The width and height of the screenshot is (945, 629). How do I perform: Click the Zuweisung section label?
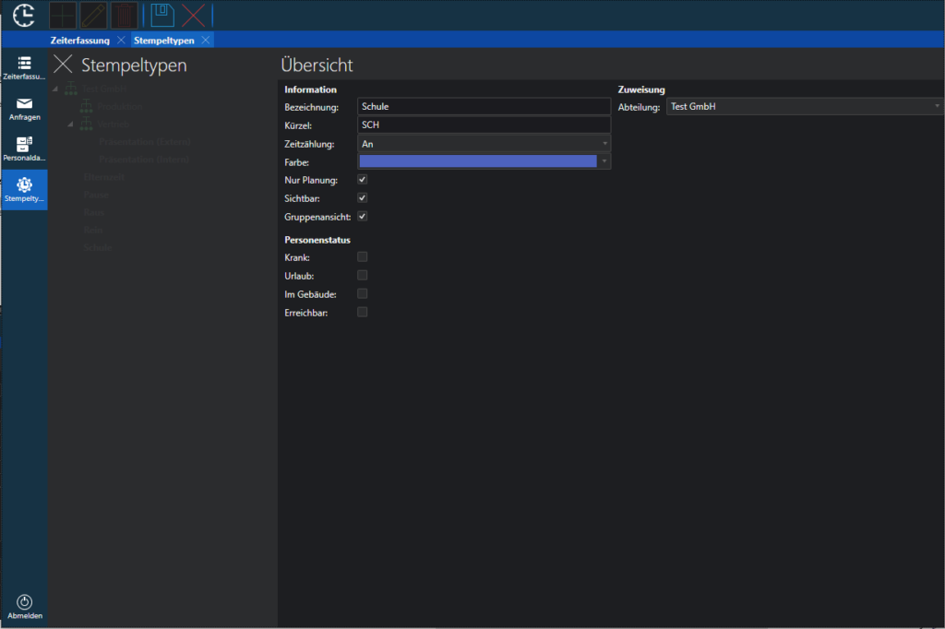(x=641, y=89)
